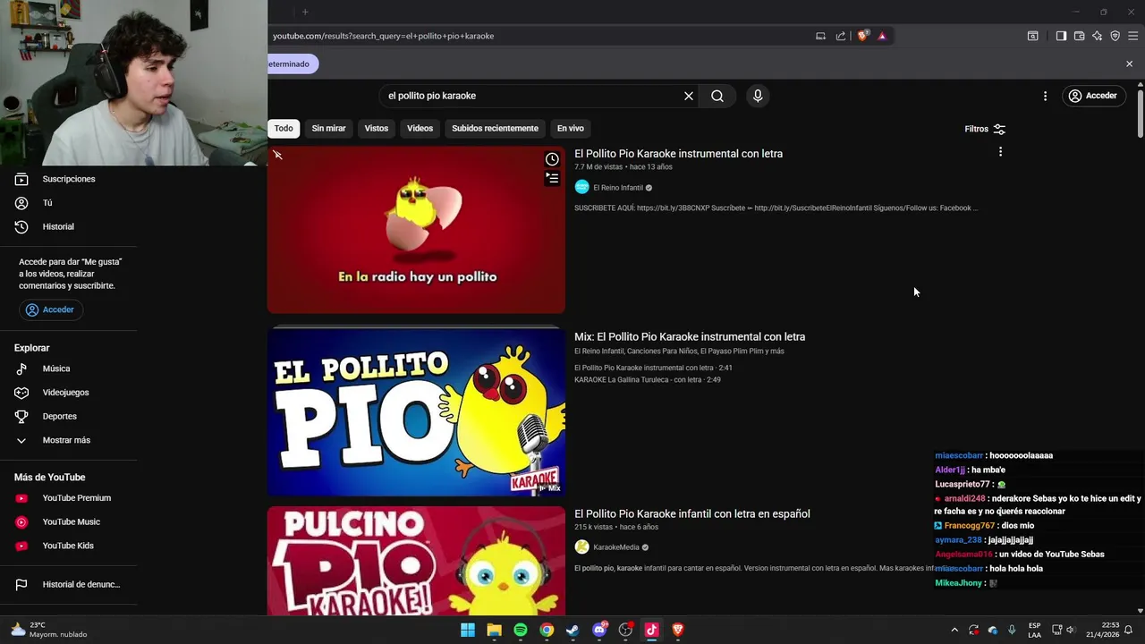Toggle the browser sidebar panel icon

pyautogui.click(x=1061, y=36)
